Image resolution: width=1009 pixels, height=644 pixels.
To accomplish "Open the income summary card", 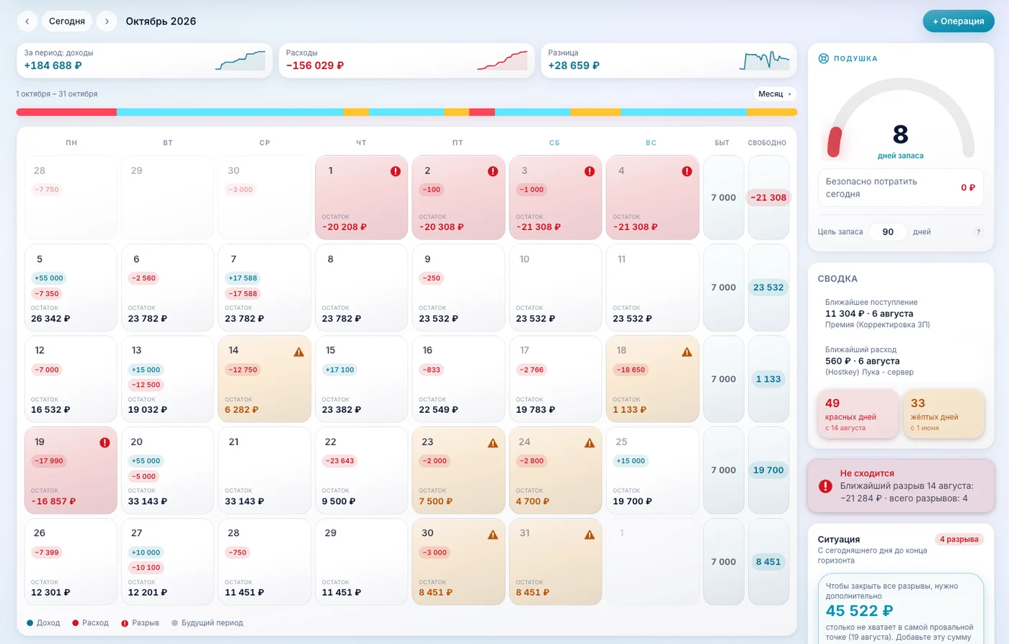I will click(x=145, y=60).
